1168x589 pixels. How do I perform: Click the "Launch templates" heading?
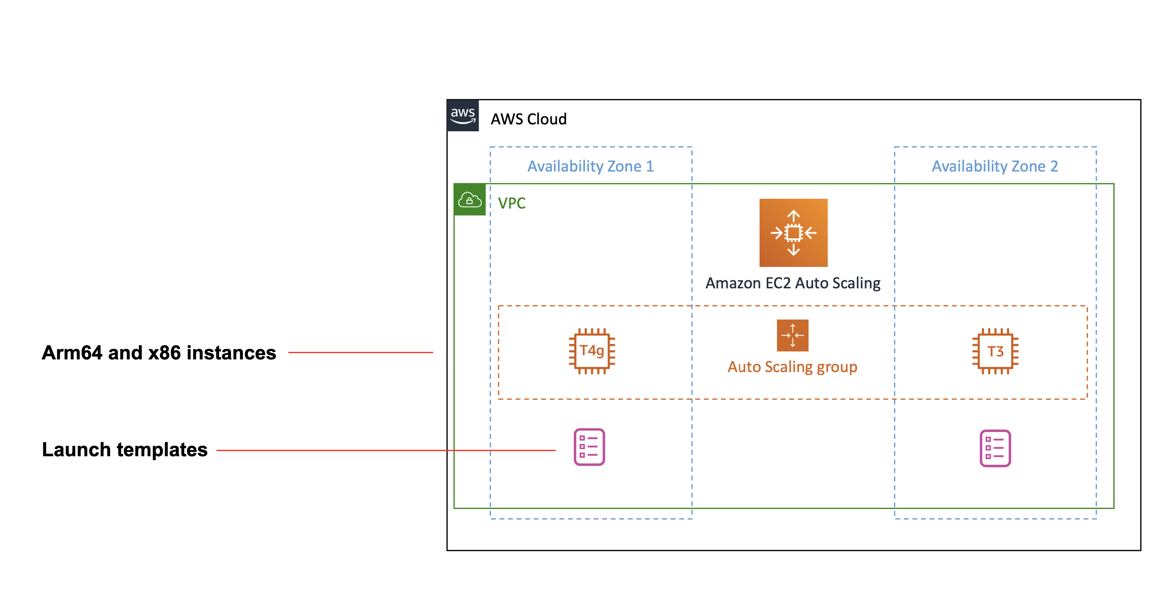125,450
